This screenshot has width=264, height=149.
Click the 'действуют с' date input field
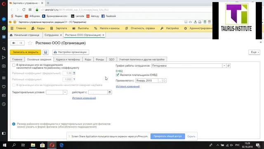(x=98, y=92)
